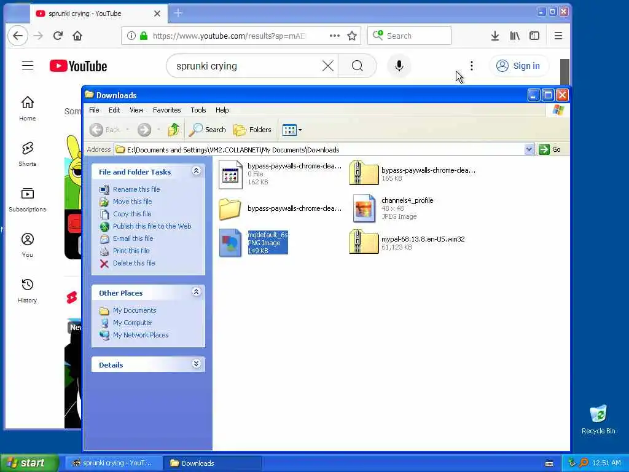
Task: Go back in the Firefox browser
Action: tap(18, 36)
